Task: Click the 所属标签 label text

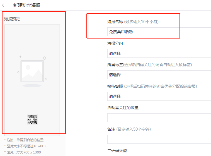Action: (115, 65)
